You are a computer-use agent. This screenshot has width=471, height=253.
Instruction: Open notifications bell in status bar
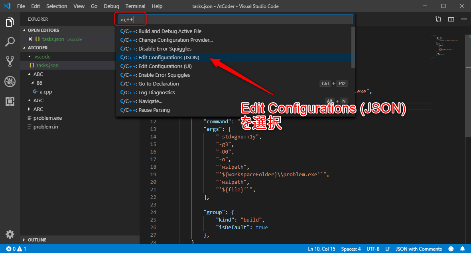(462, 249)
